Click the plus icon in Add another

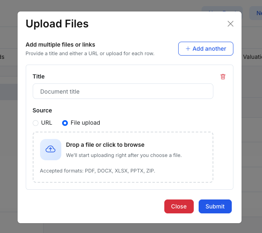pyautogui.click(x=188, y=49)
